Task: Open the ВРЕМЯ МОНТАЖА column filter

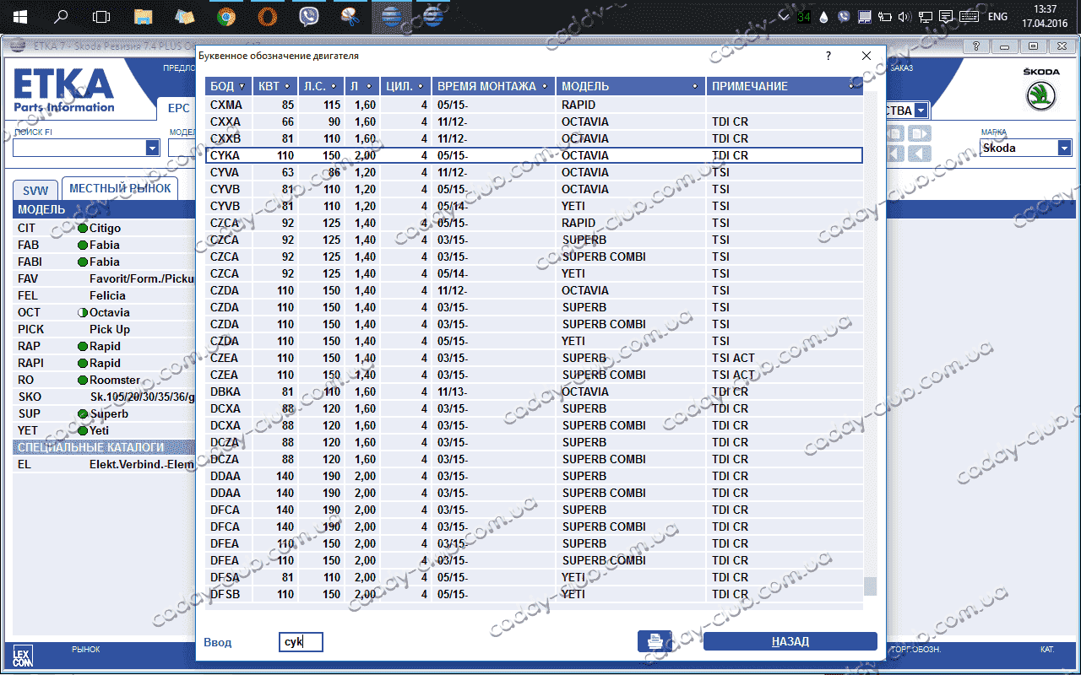Action: click(x=546, y=87)
